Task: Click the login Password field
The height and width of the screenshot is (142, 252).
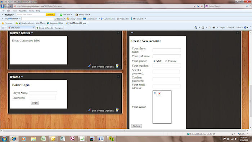Action: point(42,98)
